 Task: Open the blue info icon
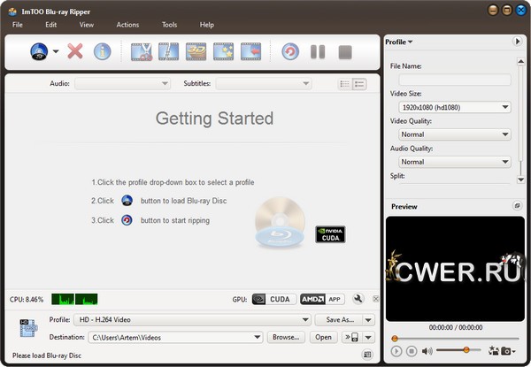pyautogui.click(x=103, y=51)
